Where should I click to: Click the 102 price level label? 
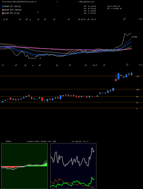tap(138, 90)
